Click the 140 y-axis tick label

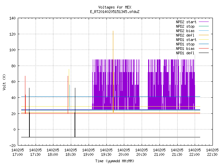[12, 18]
